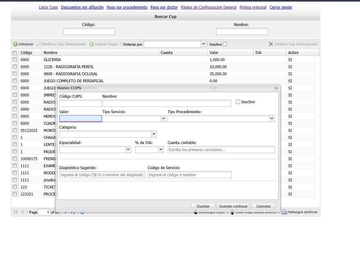Image resolution: width=360 pixels, height=257 pixels.
Task: Expand the % de IVA dropdown
Action: pyautogui.click(x=161, y=150)
